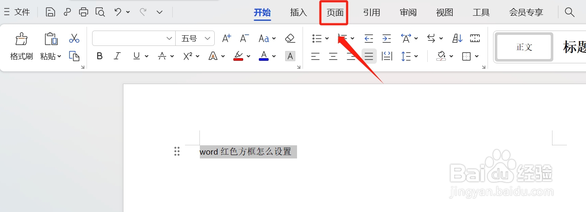Click the Paste (粘贴) clipboard icon
The height and width of the screenshot is (212, 586).
tap(51, 39)
